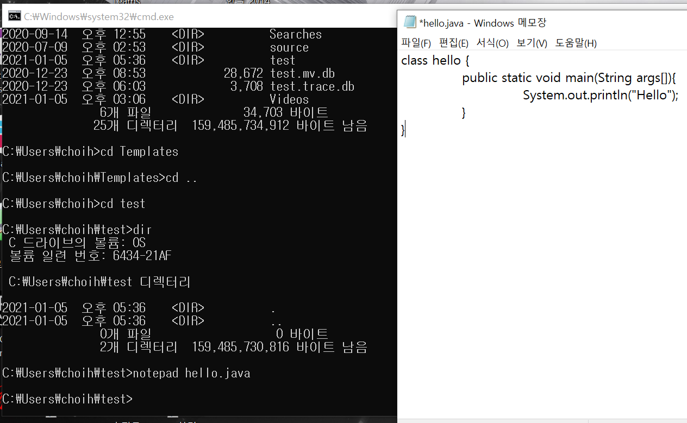This screenshot has width=687, height=423.
Task: Click the 'public static void main' line in Notepad
Action: [x=569, y=78]
